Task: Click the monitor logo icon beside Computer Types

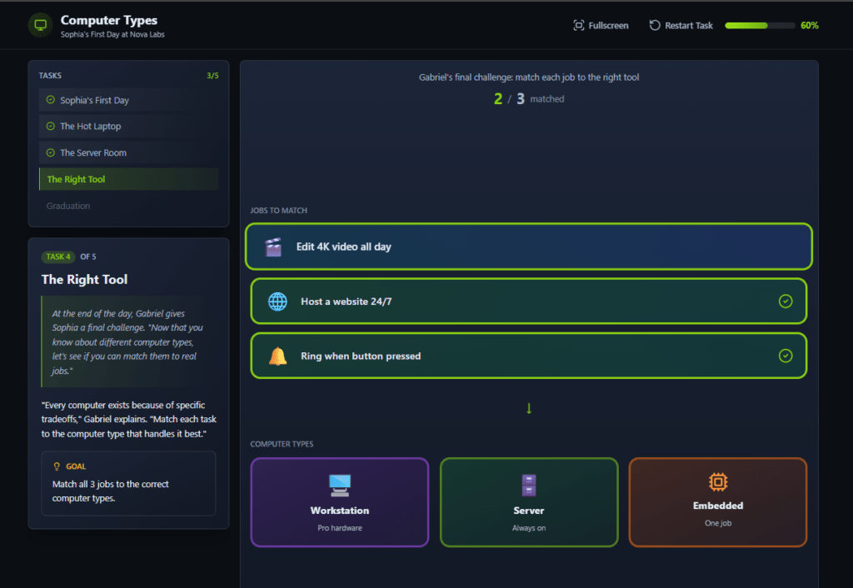Action: 40,25
